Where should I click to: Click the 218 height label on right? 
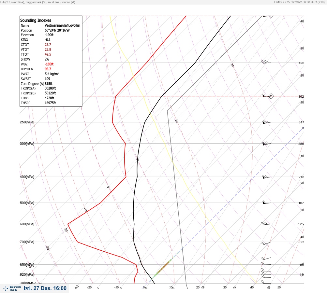301,177
